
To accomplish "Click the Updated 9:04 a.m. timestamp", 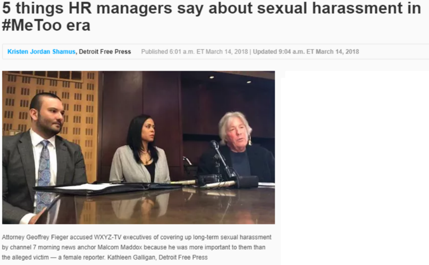I will tap(306, 52).
